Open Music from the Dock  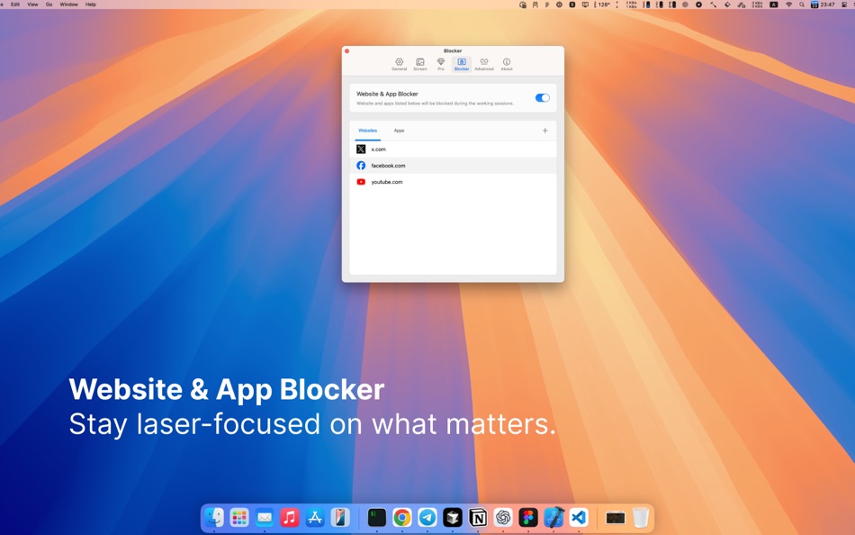[x=290, y=517]
